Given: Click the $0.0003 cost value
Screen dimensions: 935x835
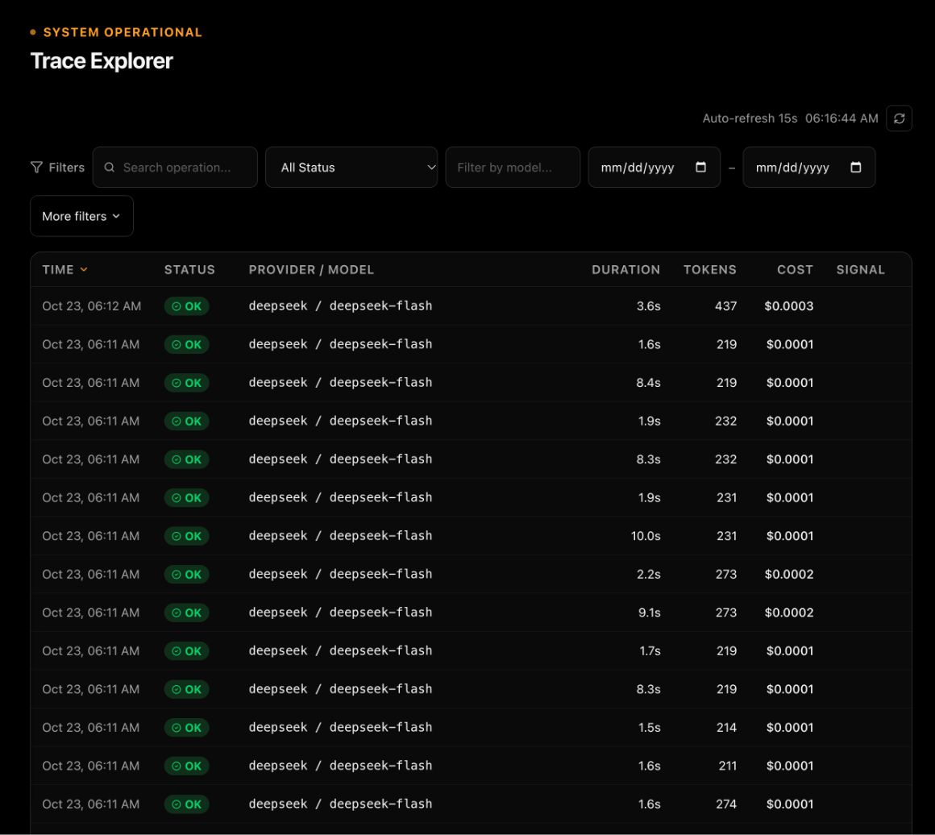Looking at the screenshot, I should 789,306.
